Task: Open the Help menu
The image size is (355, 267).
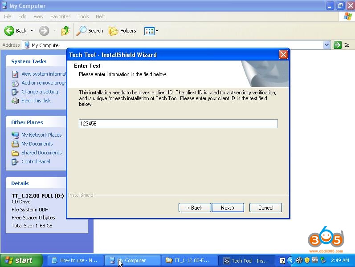Action: 100,16
